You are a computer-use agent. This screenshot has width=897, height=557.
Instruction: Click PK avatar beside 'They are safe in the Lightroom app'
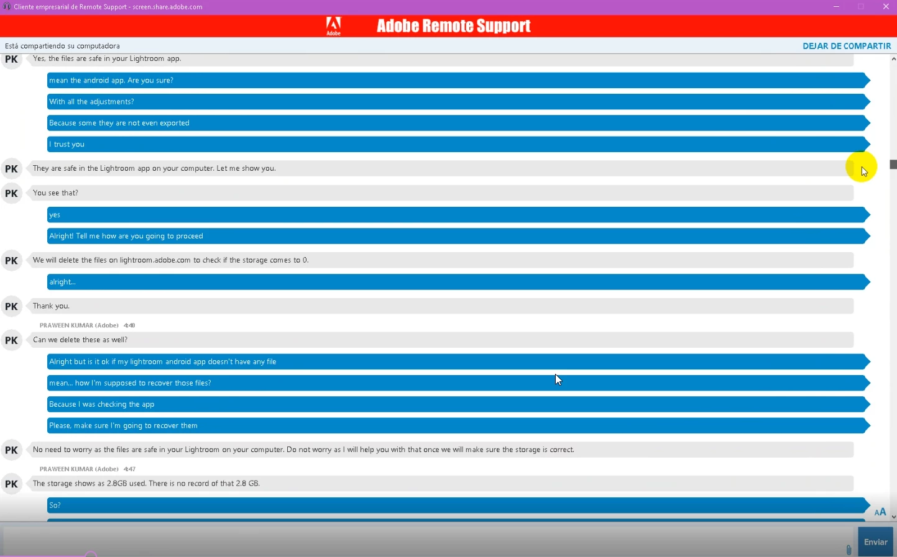[x=12, y=169]
